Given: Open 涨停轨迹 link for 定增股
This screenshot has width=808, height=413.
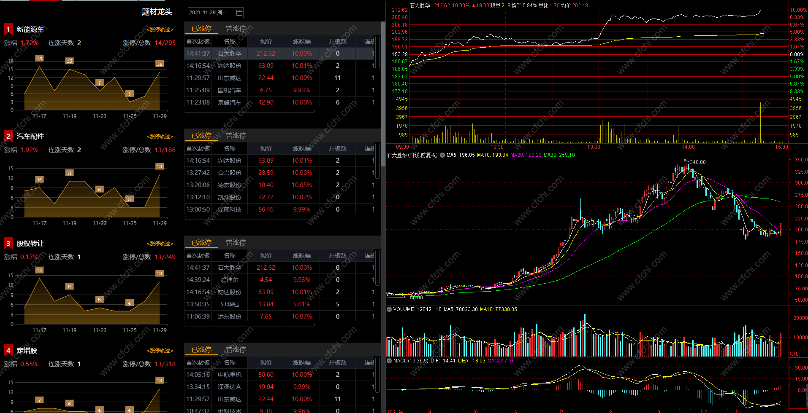Looking at the screenshot, I should pos(160,351).
